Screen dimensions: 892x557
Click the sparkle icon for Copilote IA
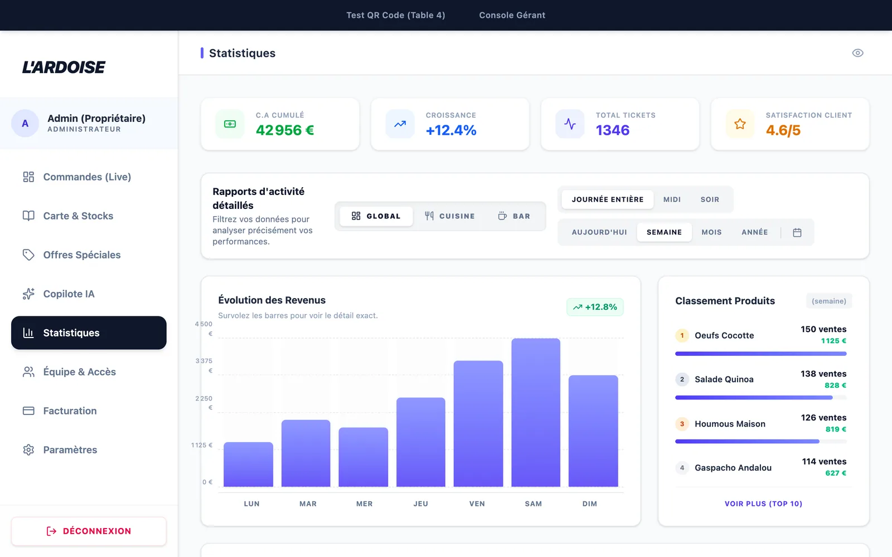(x=28, y=294)
